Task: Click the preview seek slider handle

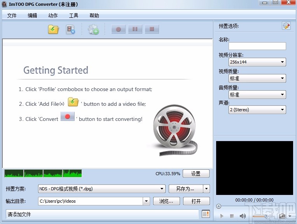Action: click(x=218, y=206)
